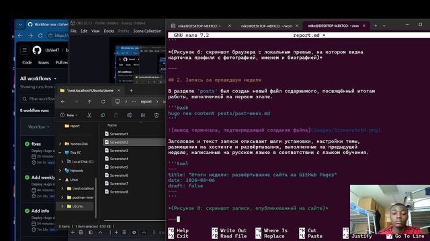Open the New dropdown in File Explorer
Image resolution: width=430 pixels, height=241 pixels.
click(x=69, y=115)
